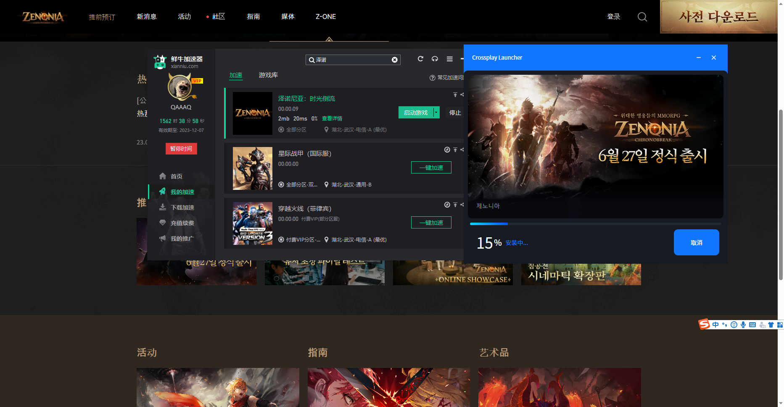Screen dimensions: 784x407
Task: Pin Zenonia game entry to top
Action: point(455,95)
